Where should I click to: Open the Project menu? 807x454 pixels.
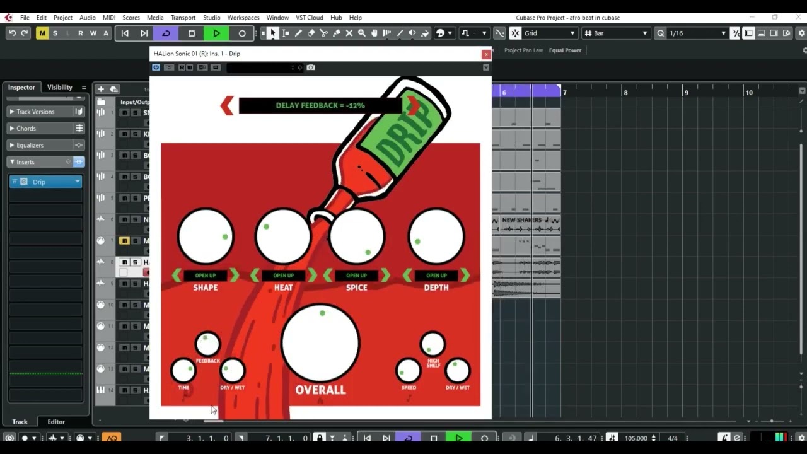63,18
